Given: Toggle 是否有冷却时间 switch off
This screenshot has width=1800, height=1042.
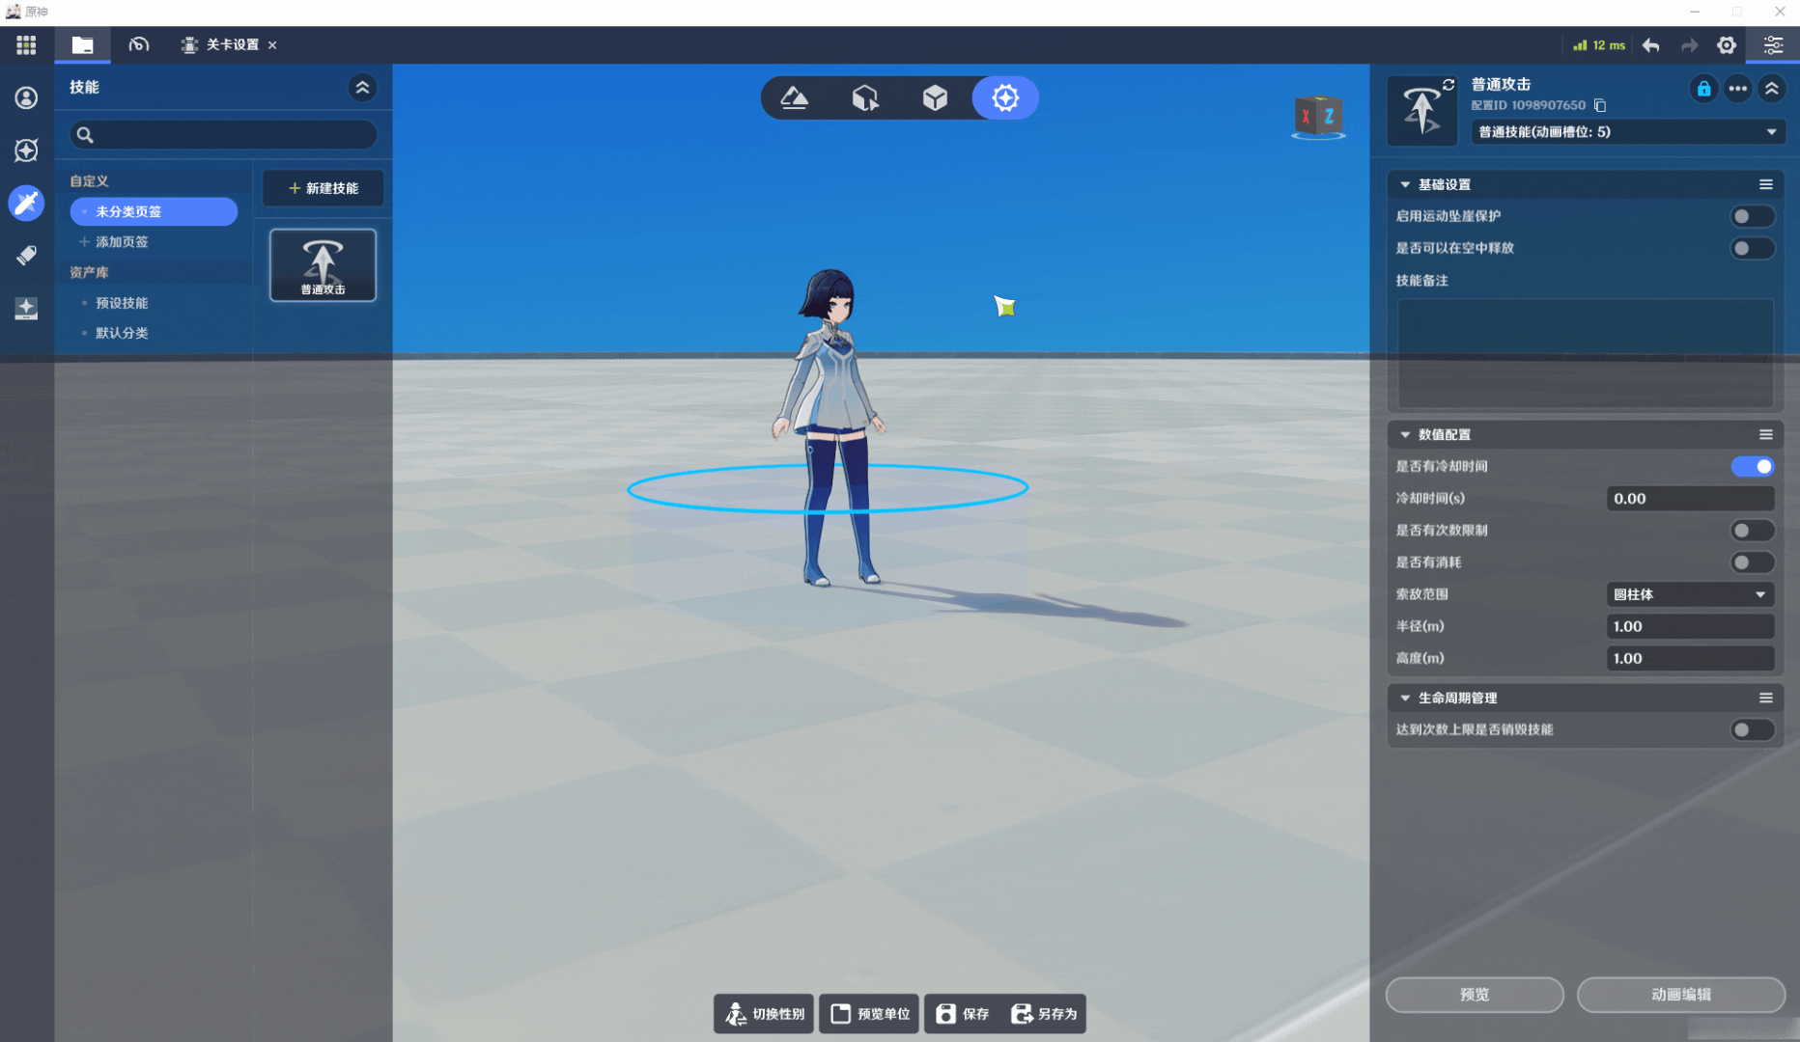Looking at the screenshot, I should 1752,467.
